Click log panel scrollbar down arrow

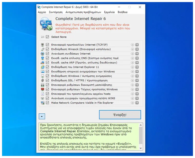tap(141, 148)
